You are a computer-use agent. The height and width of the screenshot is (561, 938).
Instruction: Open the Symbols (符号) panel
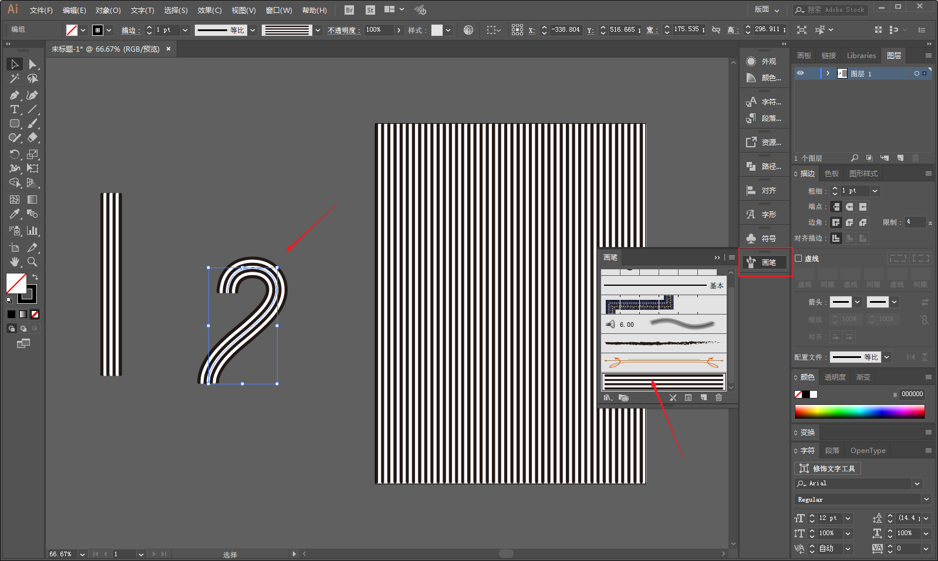point(763,239)
